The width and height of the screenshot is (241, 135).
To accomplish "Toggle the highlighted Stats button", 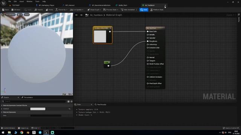I will click(144, 10).
